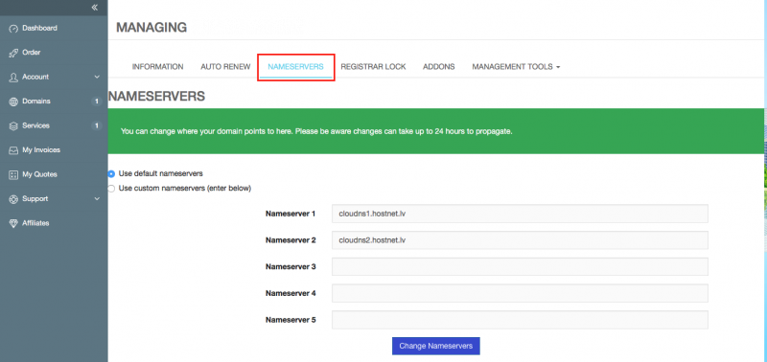Image resolution: width=767 pixels, height=362 pixels.
Task: Click the Domains globe icon
Action: coord(13,102)
